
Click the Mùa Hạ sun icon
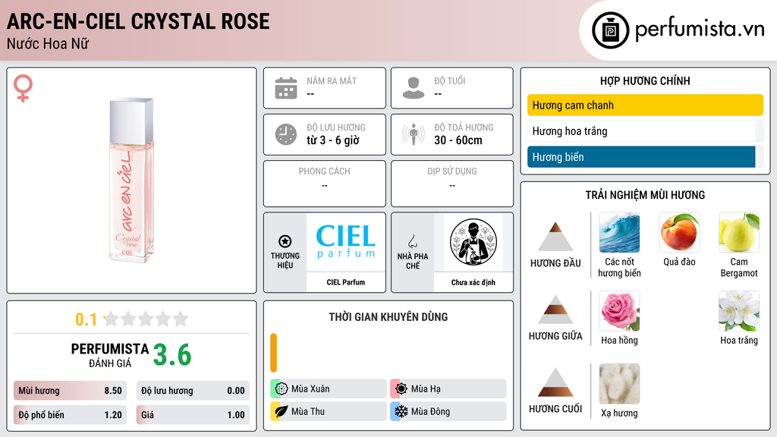(401, 389)
